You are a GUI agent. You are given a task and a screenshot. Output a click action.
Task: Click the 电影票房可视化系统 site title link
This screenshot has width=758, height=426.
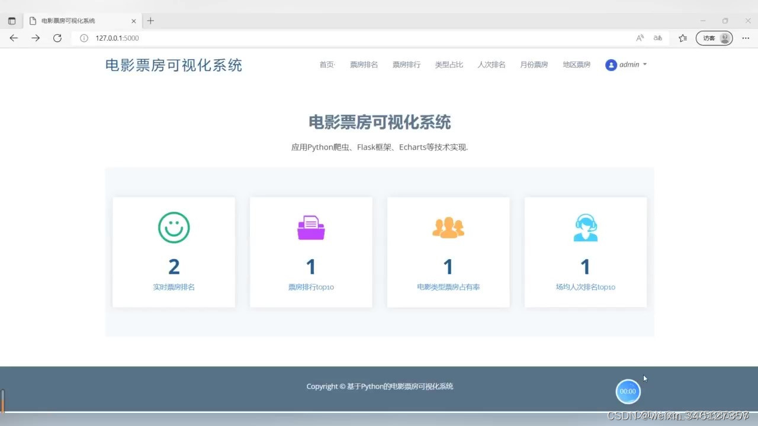173,65
